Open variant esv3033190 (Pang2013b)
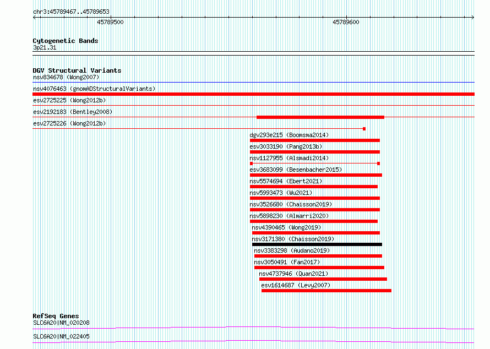Image resolution: width=490 pixels, height=349 pixels. [x=286, y=146]
